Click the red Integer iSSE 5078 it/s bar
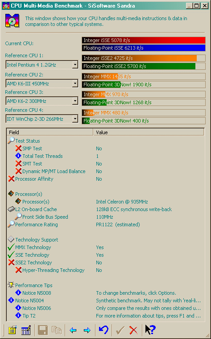211x339 pixels. point(144,40)
